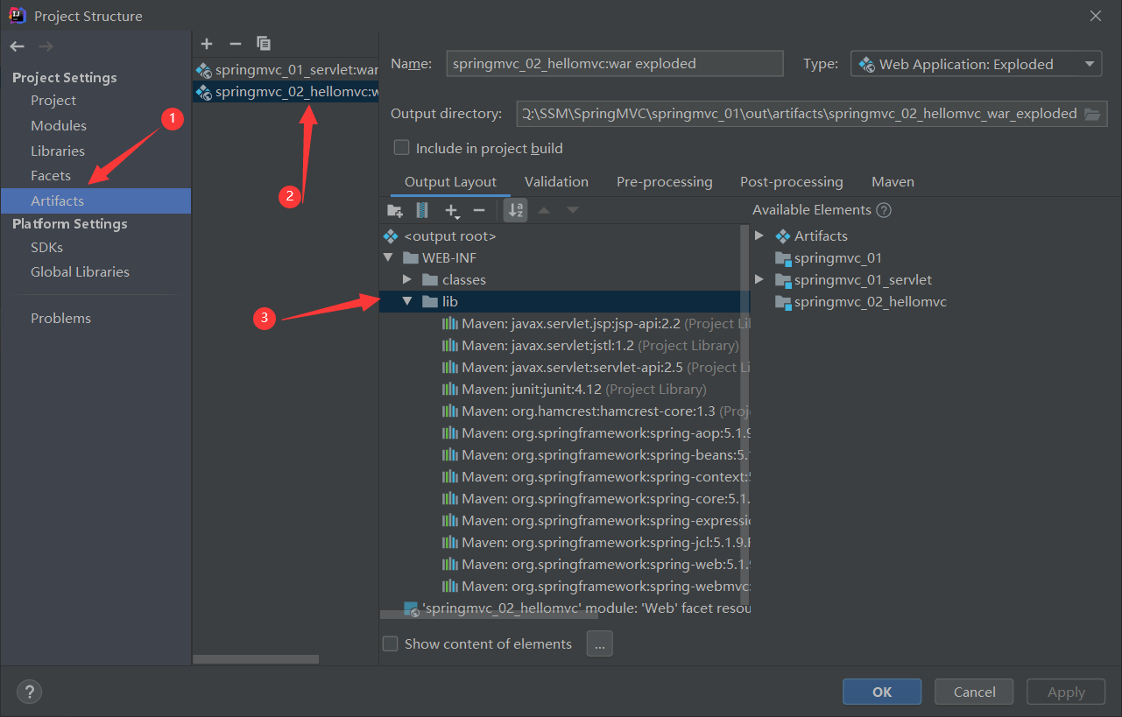Open the Maven tab

click(x=893, y=182)
